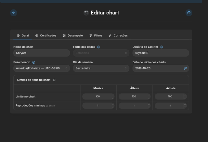Edit the Nome do chart field

tap(42, 53)
